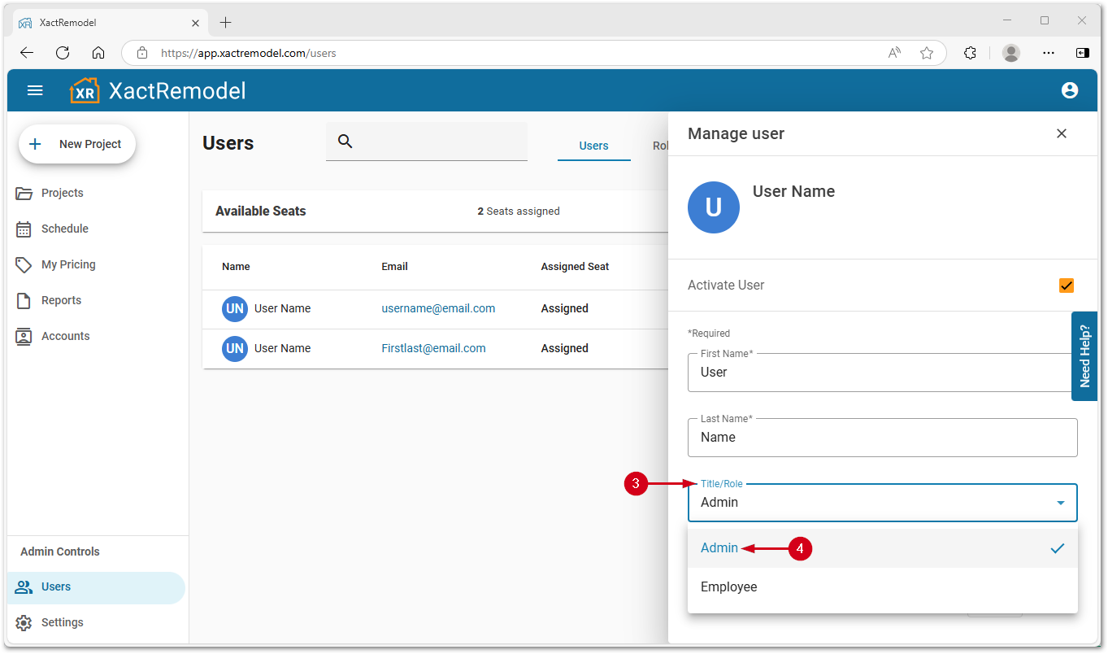This screenshot has height=654, width=1108.
Task: Click the search magnifier icon
Action: [x=345, y=142]
